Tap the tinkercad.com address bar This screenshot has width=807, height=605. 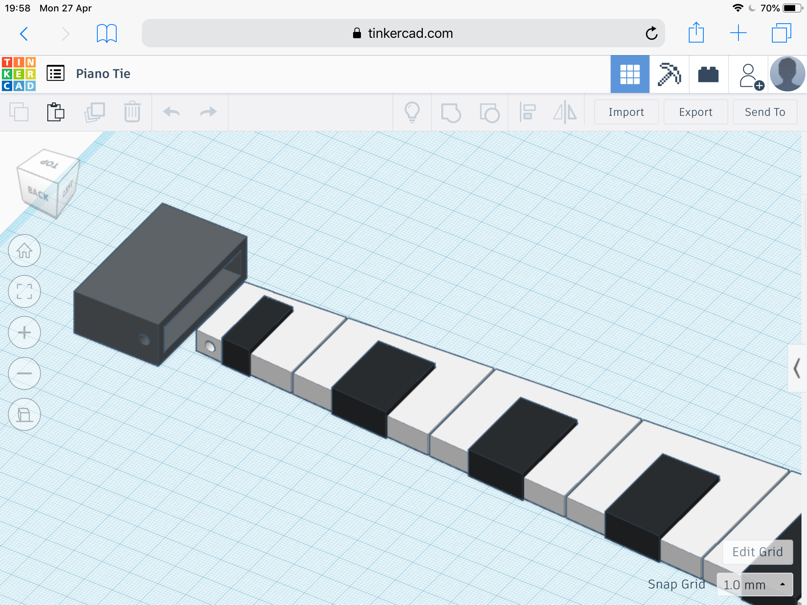[403, 33]
